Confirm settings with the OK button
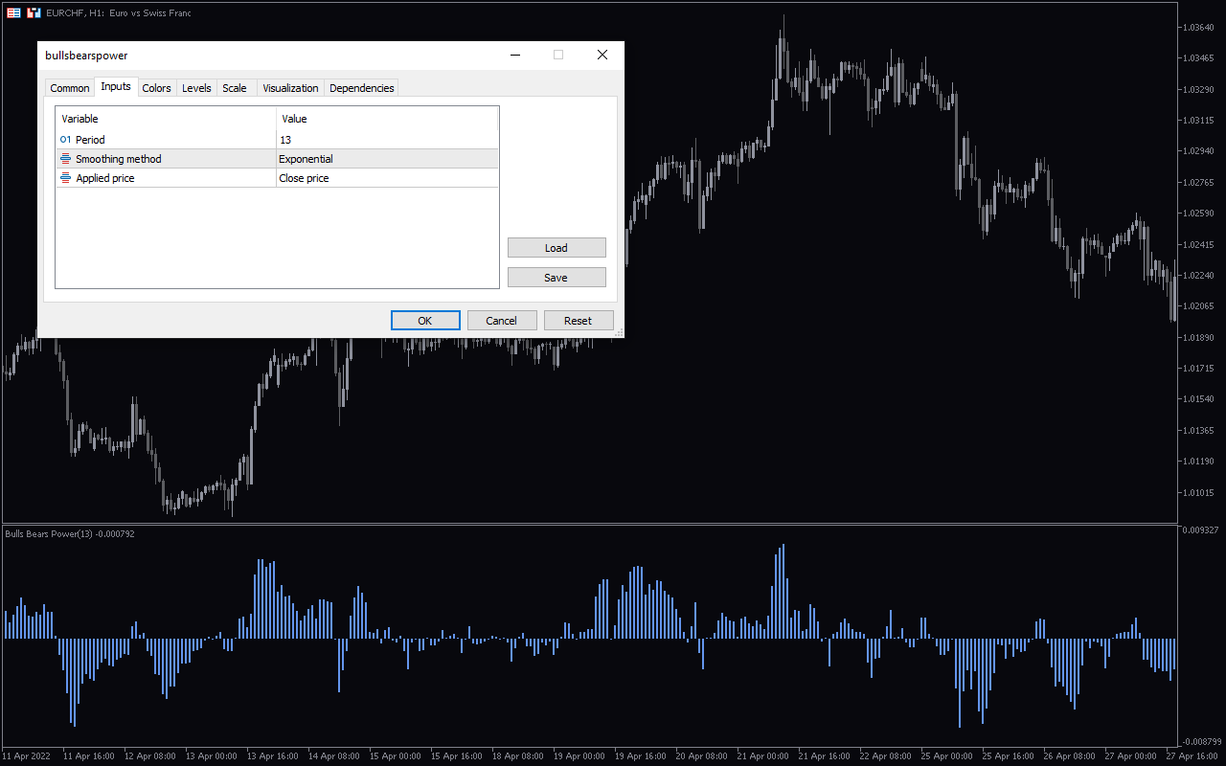The image size is (1226, 766). tap(425, 321)
